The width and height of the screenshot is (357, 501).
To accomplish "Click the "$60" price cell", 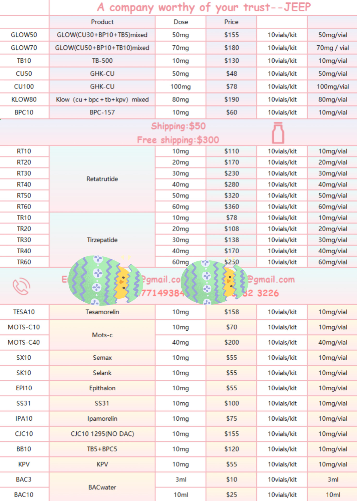I will pyautogui.click(x=232, y=112).
